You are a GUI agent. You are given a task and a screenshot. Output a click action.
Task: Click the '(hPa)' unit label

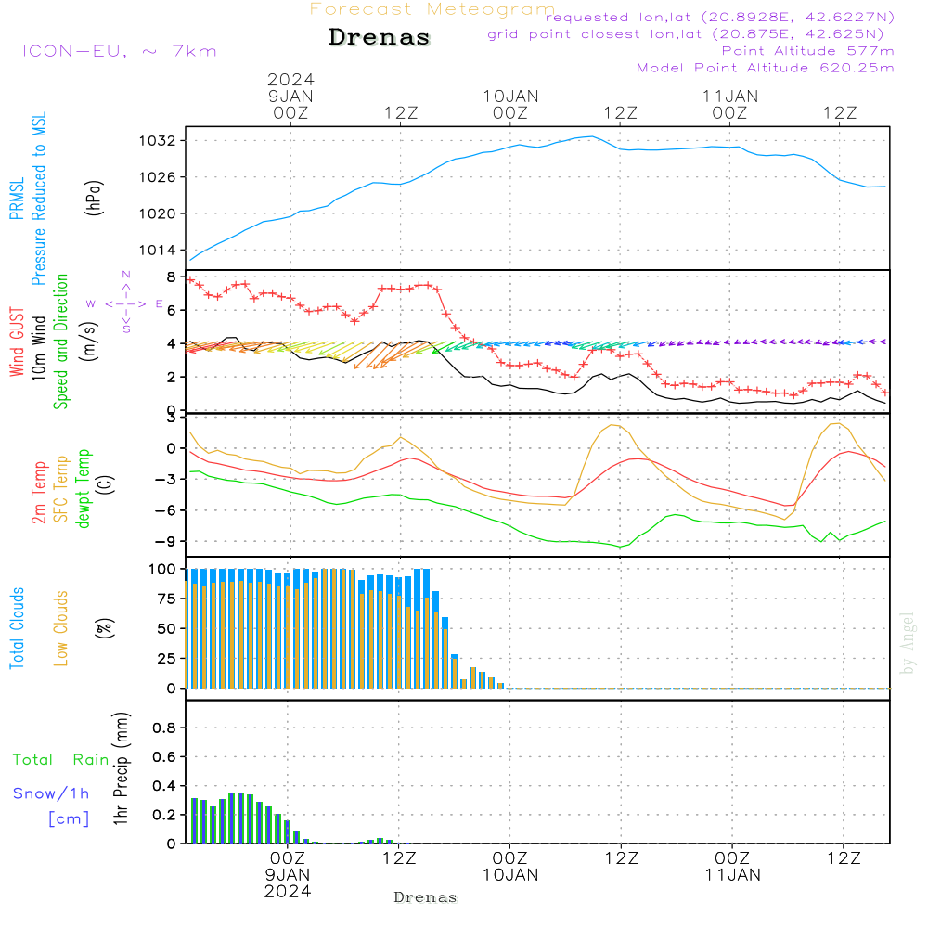(x=94, y=199)
